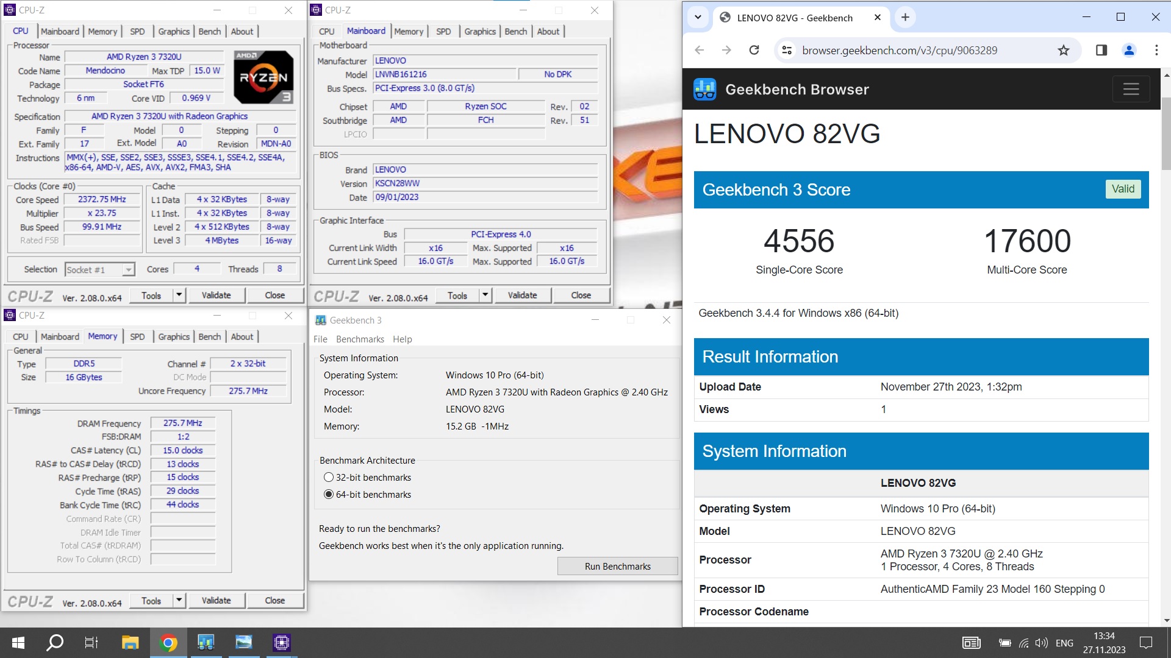
Task: Open a new Chrome tab
Action: (x=905, y=18)
